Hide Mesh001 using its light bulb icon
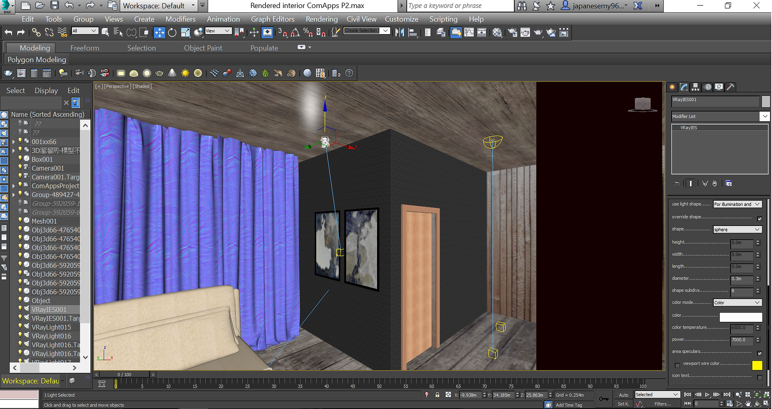 [x=20, y=221]
